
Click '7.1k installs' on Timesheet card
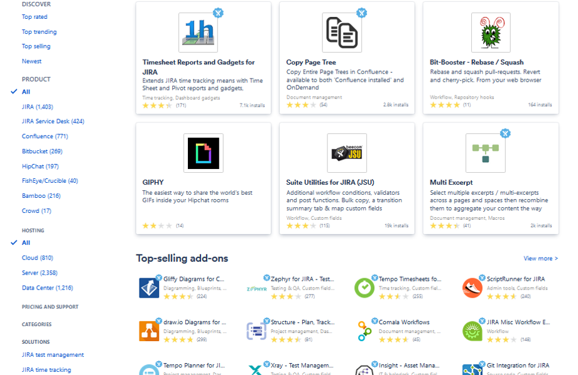252,106
